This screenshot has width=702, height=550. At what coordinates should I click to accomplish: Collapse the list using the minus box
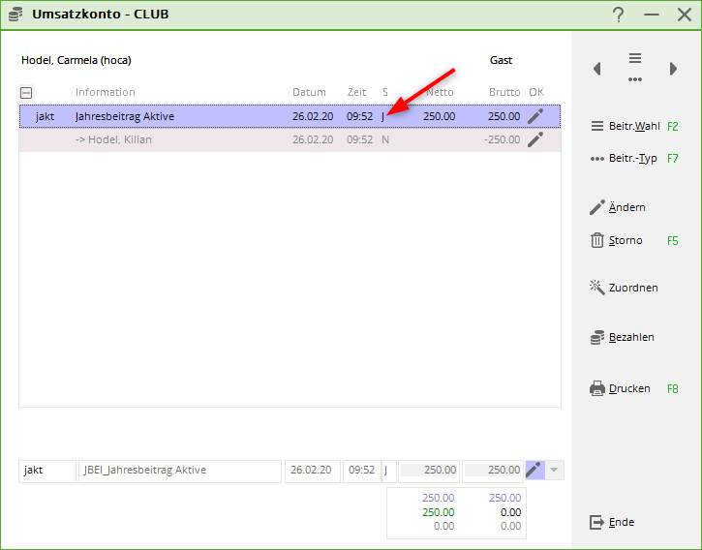26,93
